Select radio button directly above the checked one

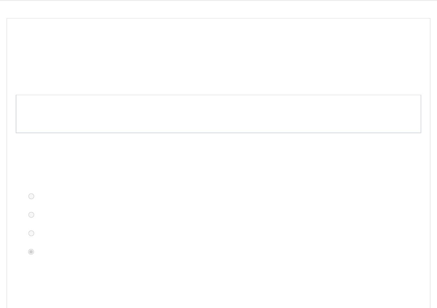tap(31, 233)
